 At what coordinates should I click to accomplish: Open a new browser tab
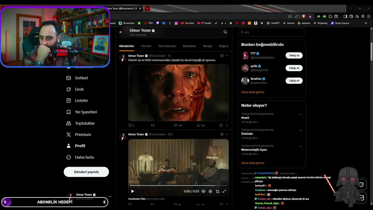click(x=147, y=9)
